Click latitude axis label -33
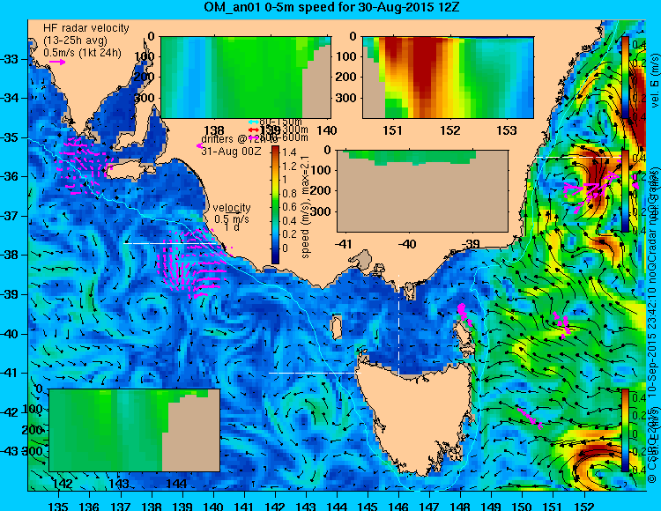661x511 pixels. pyautogui.click(x=10, y=59)
